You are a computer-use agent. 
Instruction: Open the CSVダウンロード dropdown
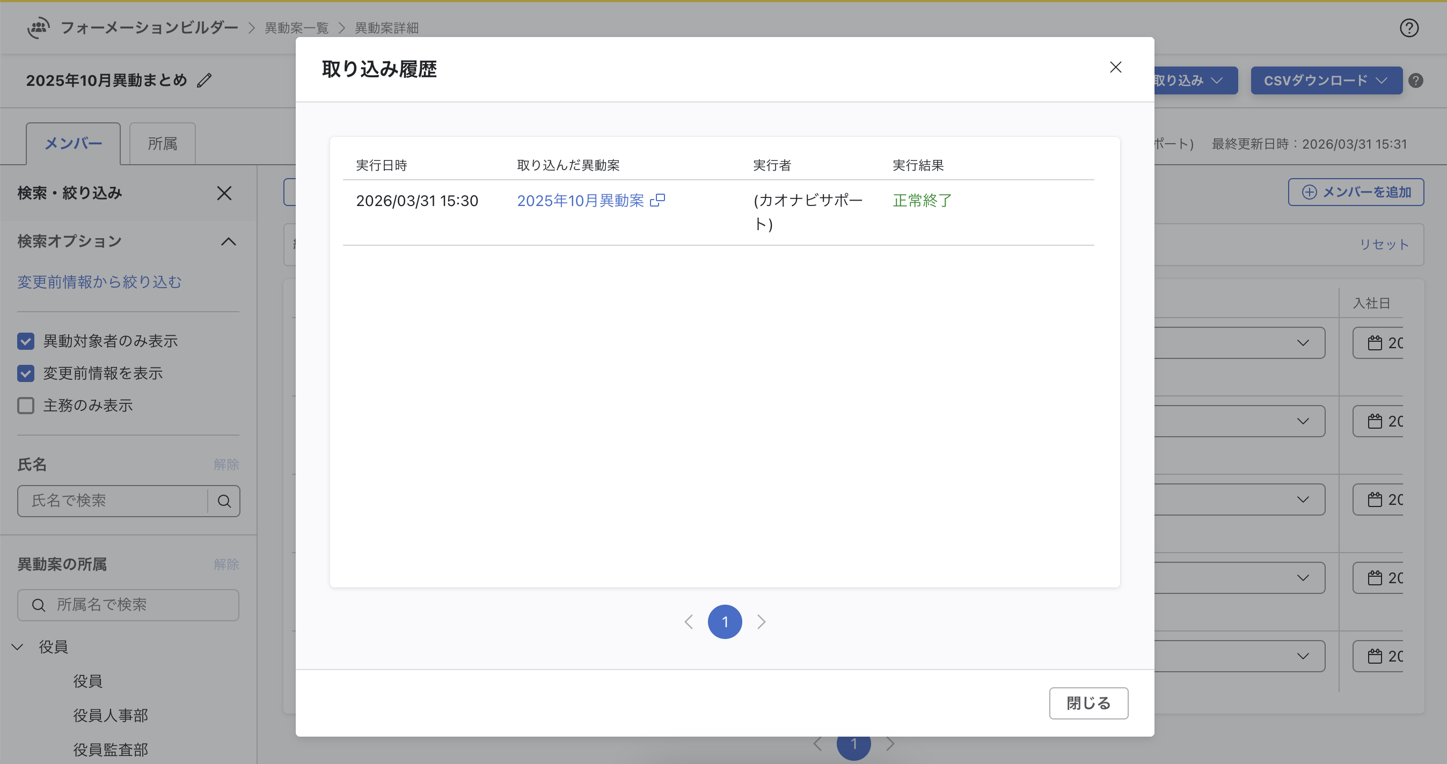[1326, 81]
